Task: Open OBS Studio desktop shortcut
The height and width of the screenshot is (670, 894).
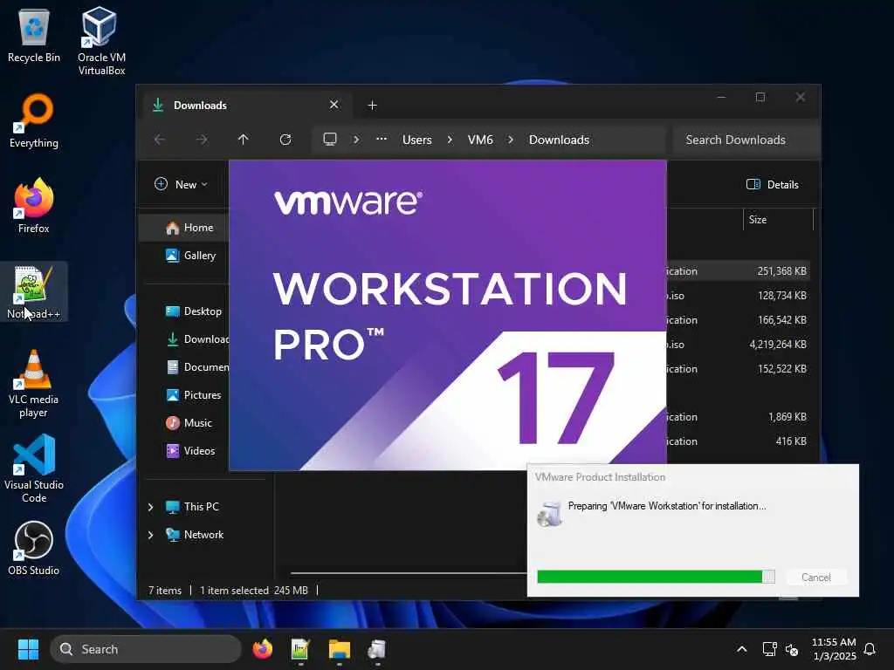Action: (34, 548)
